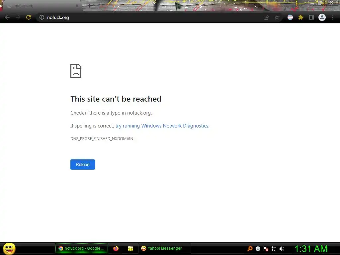Toggle the browser side panel icon
The width and height of the screenshot is (340, 255).
311,17
